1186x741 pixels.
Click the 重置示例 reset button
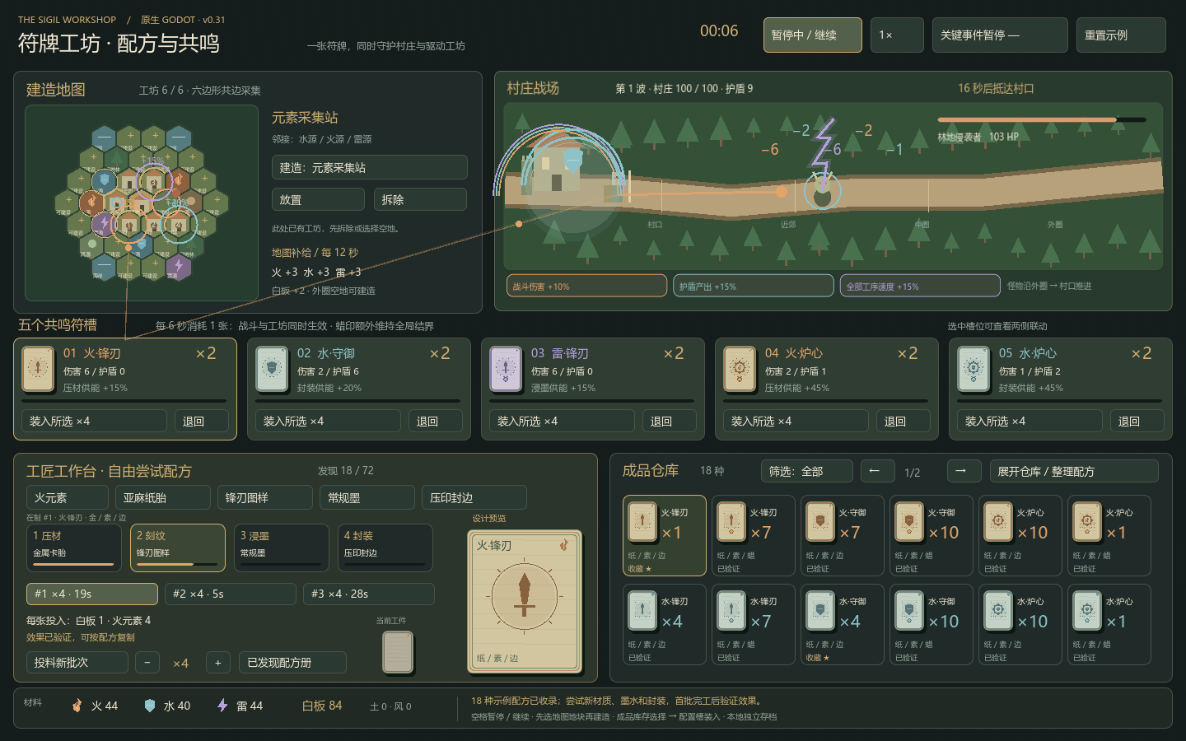coord(1121,35)
